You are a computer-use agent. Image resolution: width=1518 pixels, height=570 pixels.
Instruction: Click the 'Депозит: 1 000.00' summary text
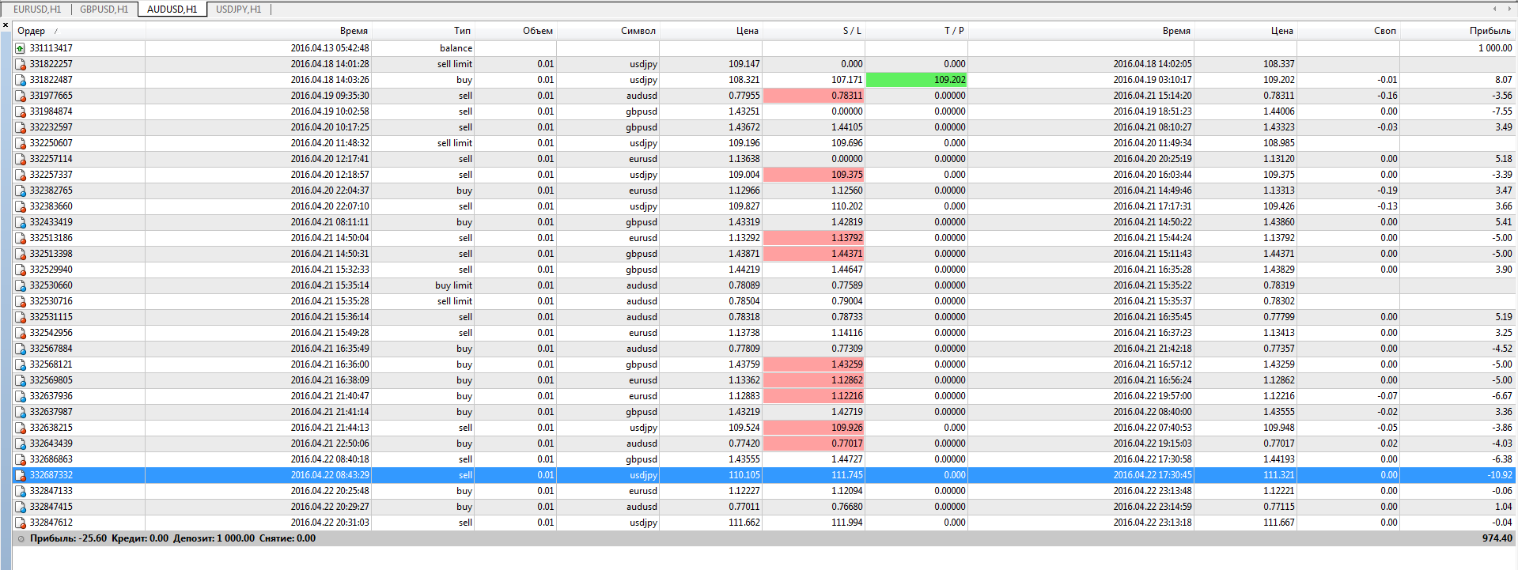point(214,538)
